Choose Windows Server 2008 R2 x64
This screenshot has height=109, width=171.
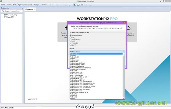[96, 77]
